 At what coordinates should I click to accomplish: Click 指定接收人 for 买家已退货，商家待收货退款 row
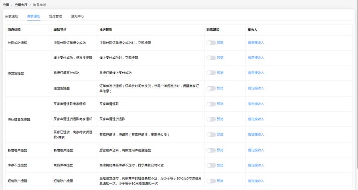[256, 135]
